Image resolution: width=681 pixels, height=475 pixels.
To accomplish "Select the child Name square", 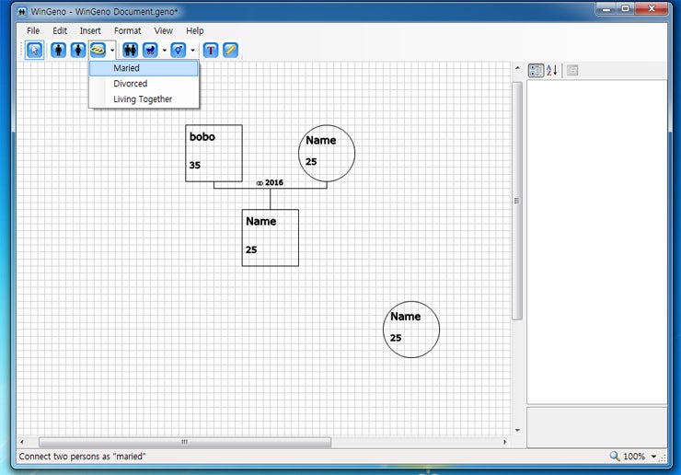I will (271, 237).
